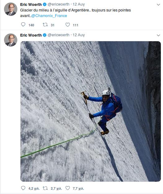Click the @ericwoerth handle on the photo tweet
163x194 pixels.
tap(59, 35)
